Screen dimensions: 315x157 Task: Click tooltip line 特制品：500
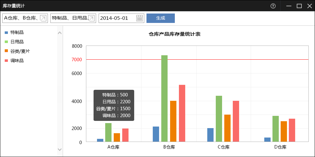click(x=115, y=95)
